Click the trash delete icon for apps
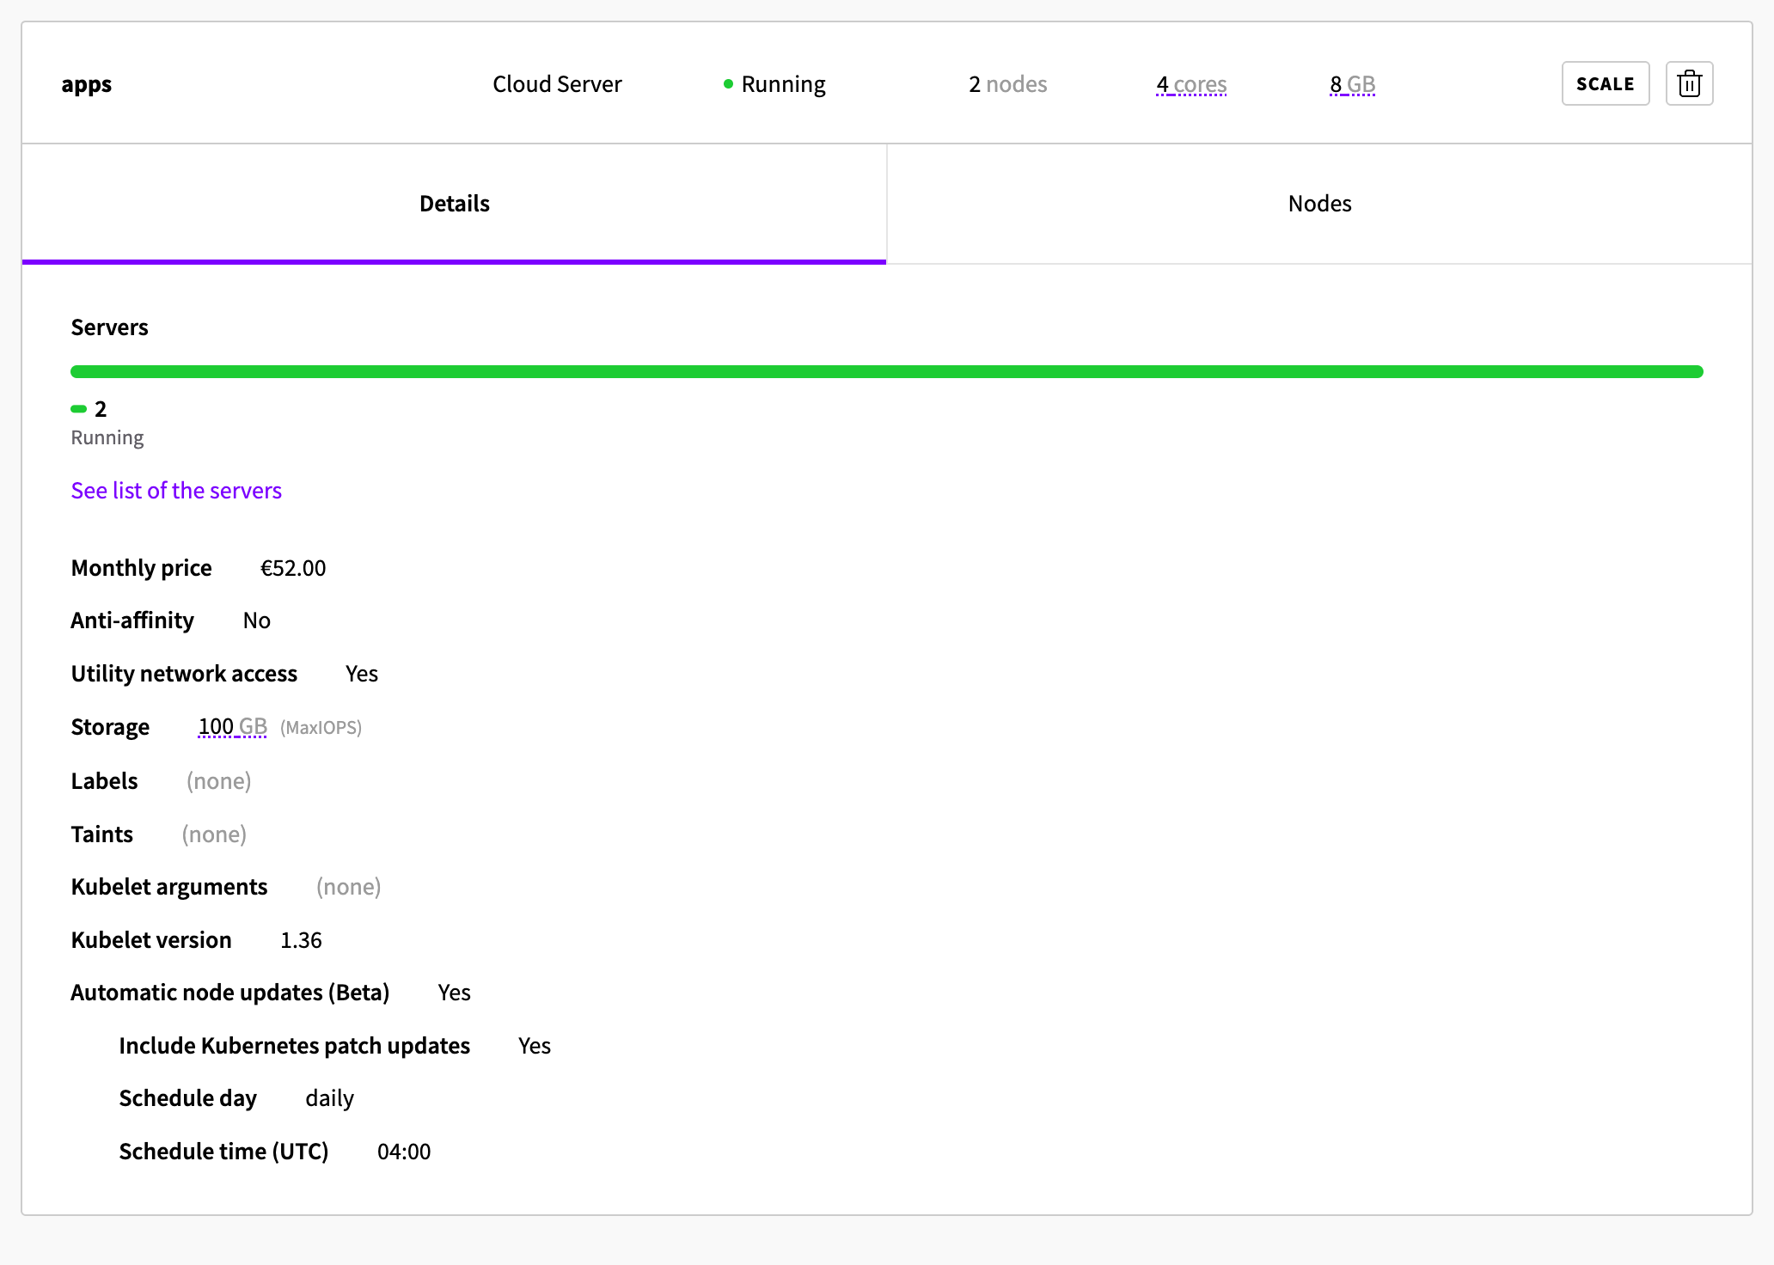Screen dimensions: 1774x1265 [1689, 83]
